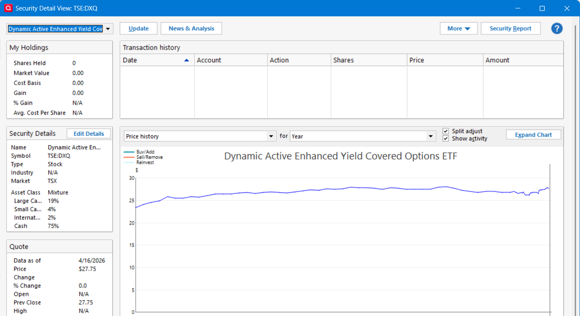The height and width of the screenshot is (316, 580).
Task: Open News & Analysis
Action: click(192, 28)
